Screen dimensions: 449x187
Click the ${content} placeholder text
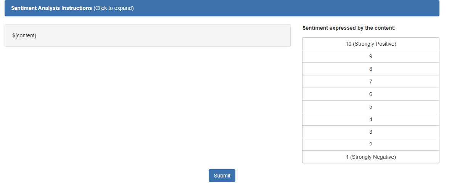[x=24, y=35]
